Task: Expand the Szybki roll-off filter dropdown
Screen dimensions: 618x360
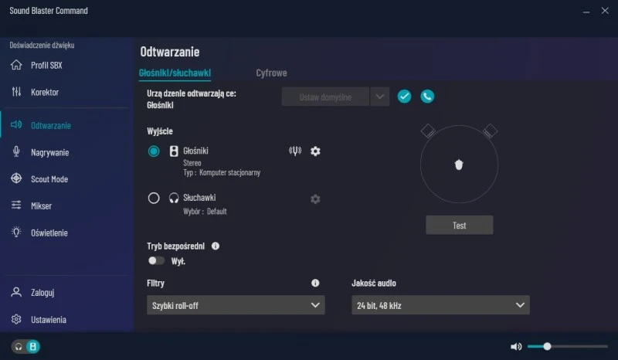Action: click(236, 306)
